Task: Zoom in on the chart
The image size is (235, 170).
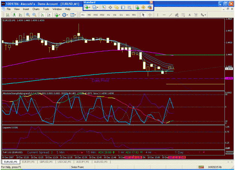Action: pos(28,15)
